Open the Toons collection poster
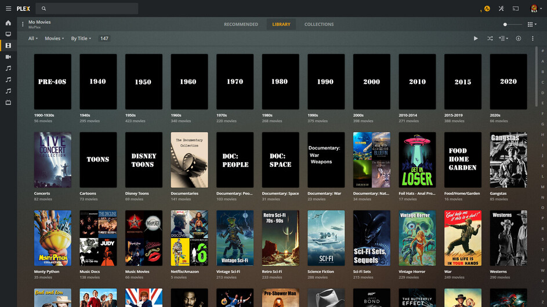The height and width of the screenshot is (307, 547). pos(98,160)
